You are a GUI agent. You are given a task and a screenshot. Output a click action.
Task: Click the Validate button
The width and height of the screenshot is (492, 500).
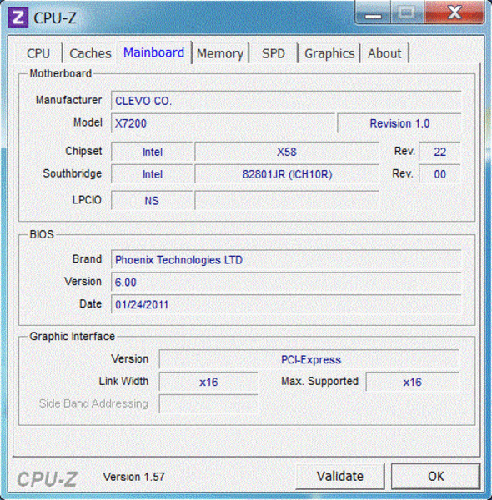tap(340, 476)
